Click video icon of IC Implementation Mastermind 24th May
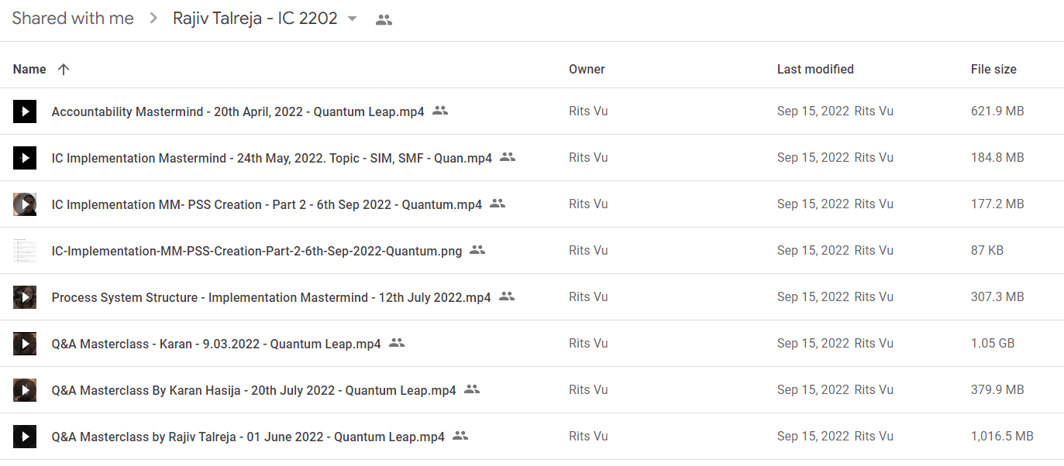The image size is (1064, 466). (25, 158)
